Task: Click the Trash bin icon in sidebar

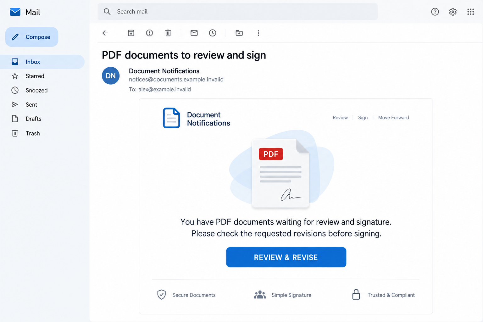Action: pyautogui.click(x=15, y=133)
